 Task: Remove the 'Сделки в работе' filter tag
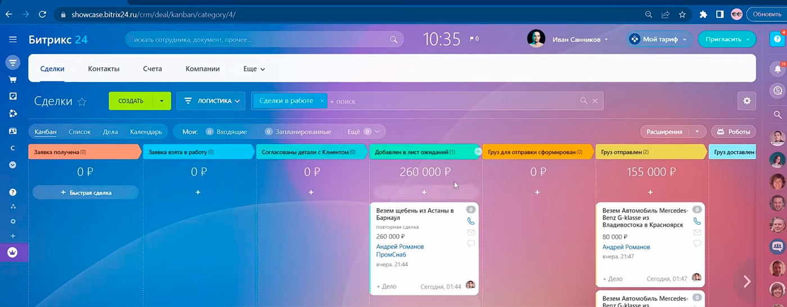(x=322, y=101)
